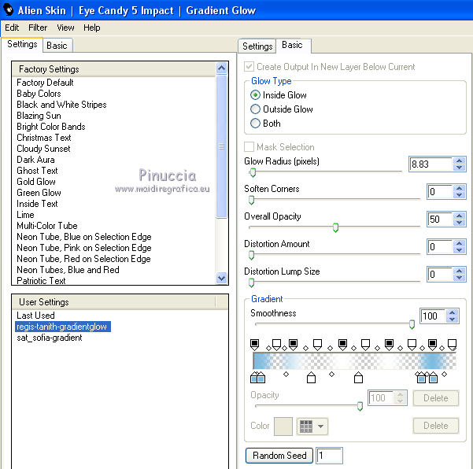Click the Color swatch box

[x=283, y=427]
